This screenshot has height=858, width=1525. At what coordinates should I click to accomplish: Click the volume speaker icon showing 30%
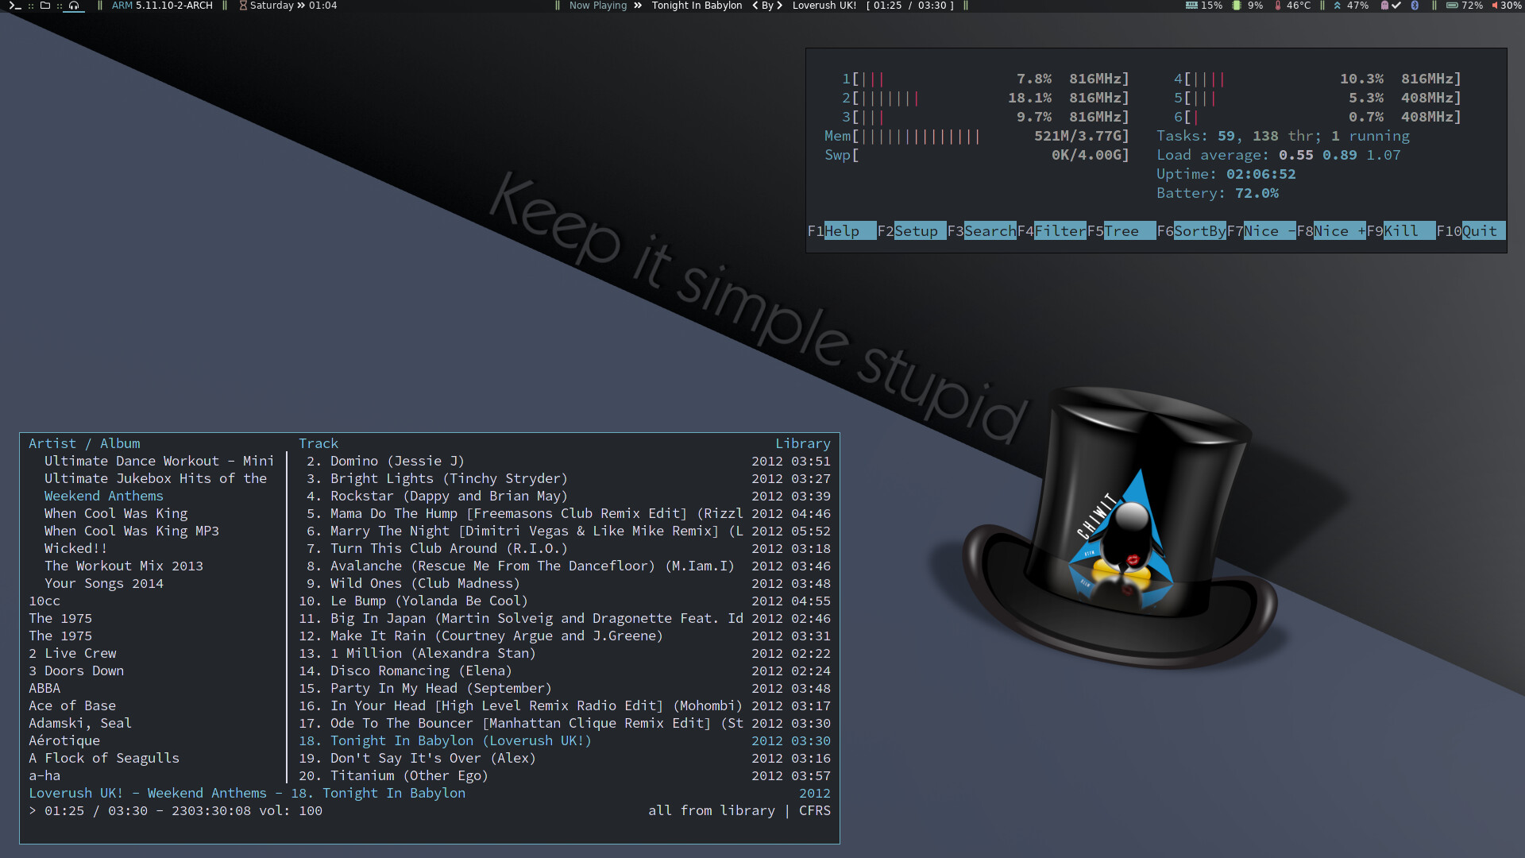pyautogui.click(x=1495, y=6)
